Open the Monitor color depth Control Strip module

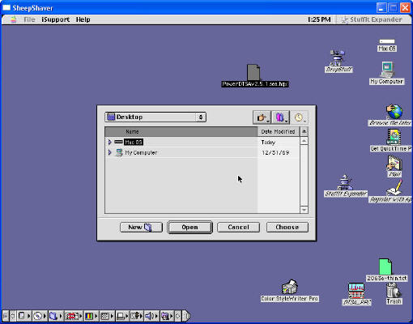[x=91, y=316]
